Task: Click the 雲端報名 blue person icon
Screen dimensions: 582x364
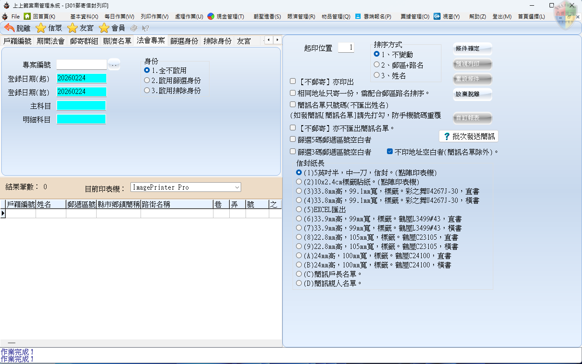Action: pyautogui.click(x=358, y=16)
